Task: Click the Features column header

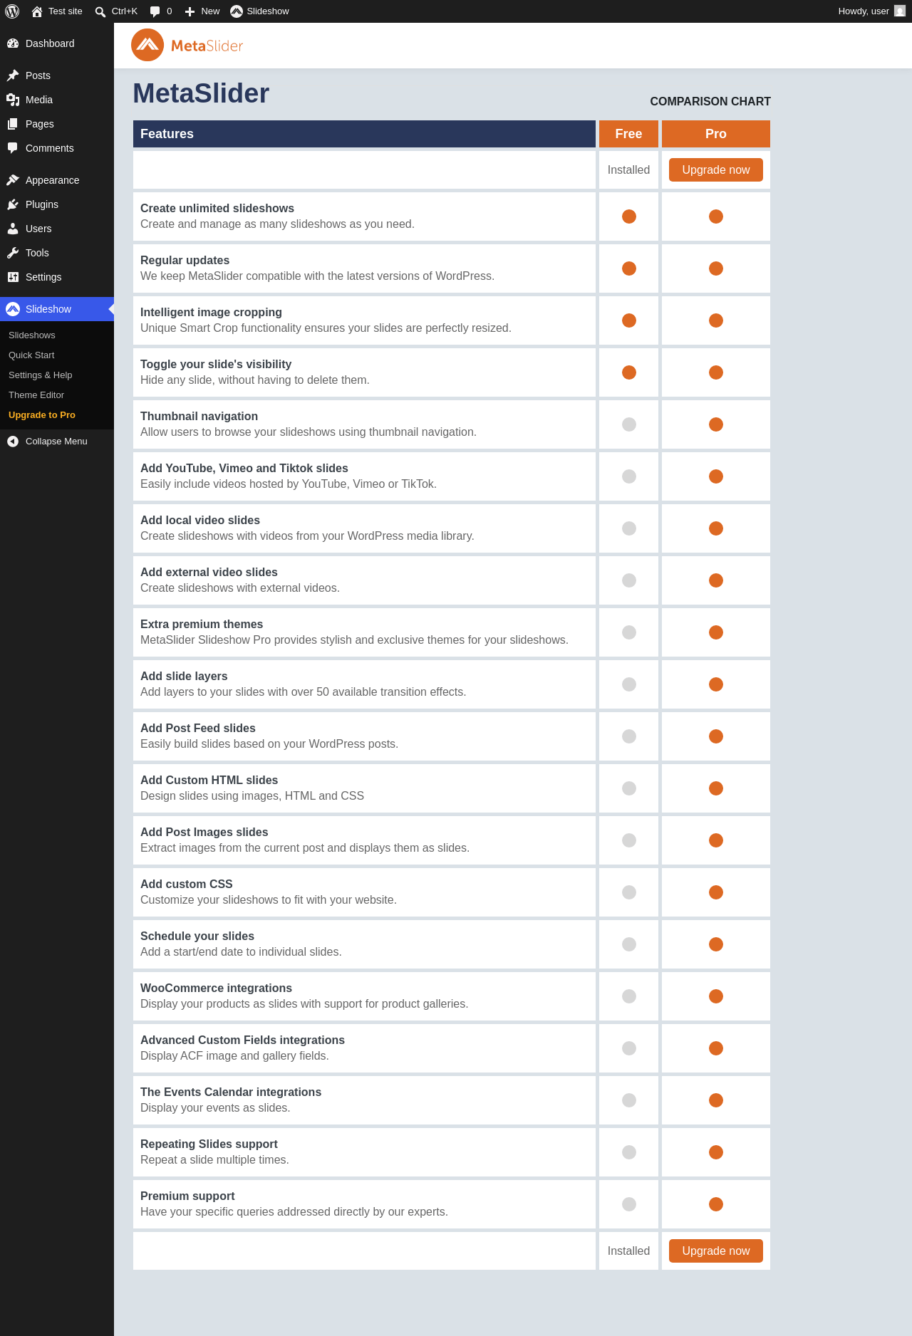Action: click(364, 134)
